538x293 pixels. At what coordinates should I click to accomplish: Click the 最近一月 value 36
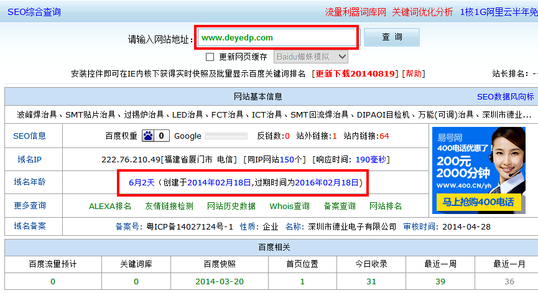509,282
